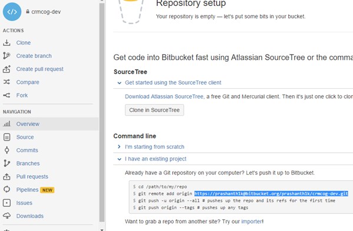
Task: Click the Pipelines circular icon
Action: pyautogui.click(x=6, y=189)
